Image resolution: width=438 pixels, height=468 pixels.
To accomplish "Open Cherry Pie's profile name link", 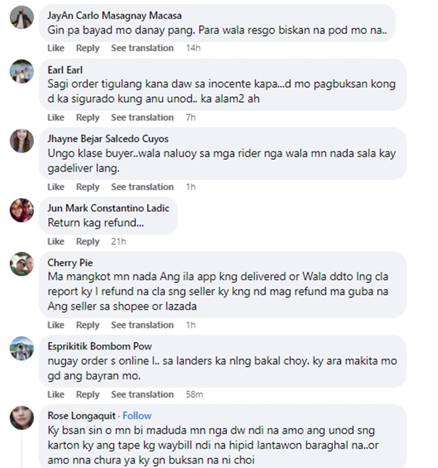I will tap(70, 263).
